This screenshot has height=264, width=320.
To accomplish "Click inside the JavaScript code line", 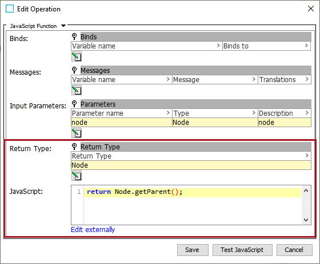I will 192,192.
